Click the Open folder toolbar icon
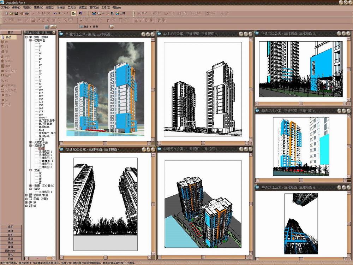The image size is (353, 265). [x=12, y=13]
